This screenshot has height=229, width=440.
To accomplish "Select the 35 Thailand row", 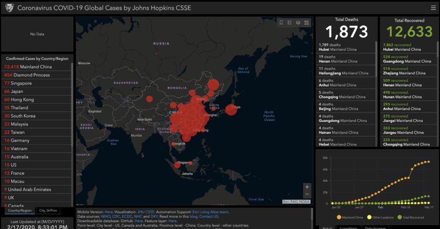I will [x=37, y=108].
